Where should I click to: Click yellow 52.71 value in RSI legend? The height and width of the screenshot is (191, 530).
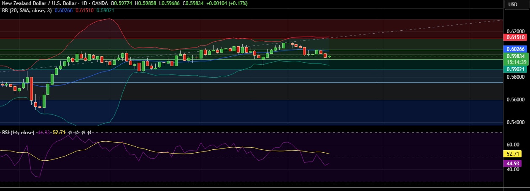[x=59, y=132]
